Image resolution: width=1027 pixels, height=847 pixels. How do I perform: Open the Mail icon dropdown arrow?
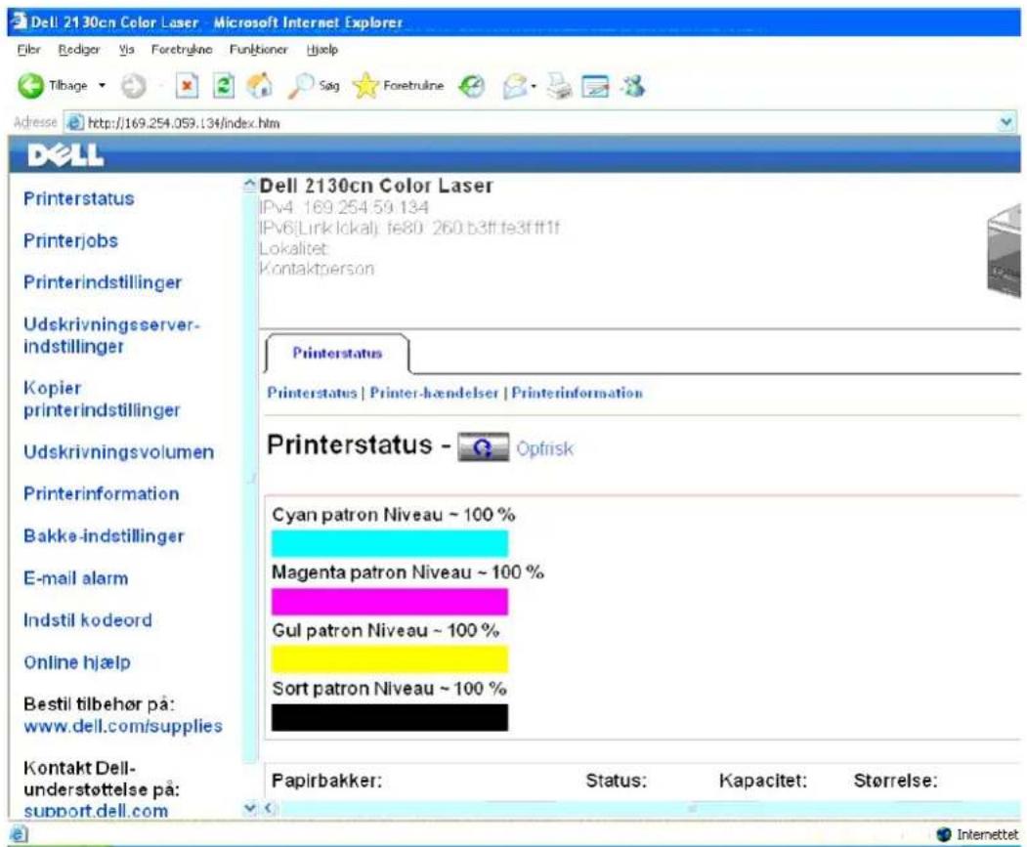(534, 86)
